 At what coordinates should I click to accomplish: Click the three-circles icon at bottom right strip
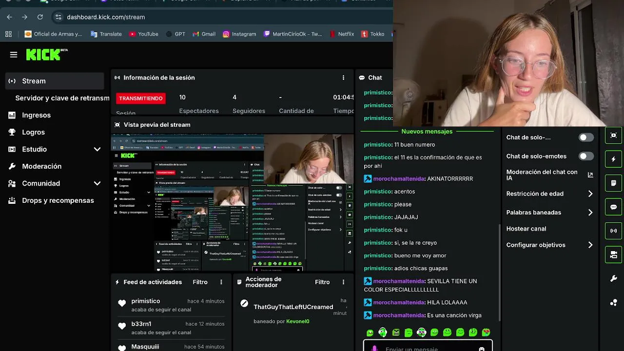613,302
